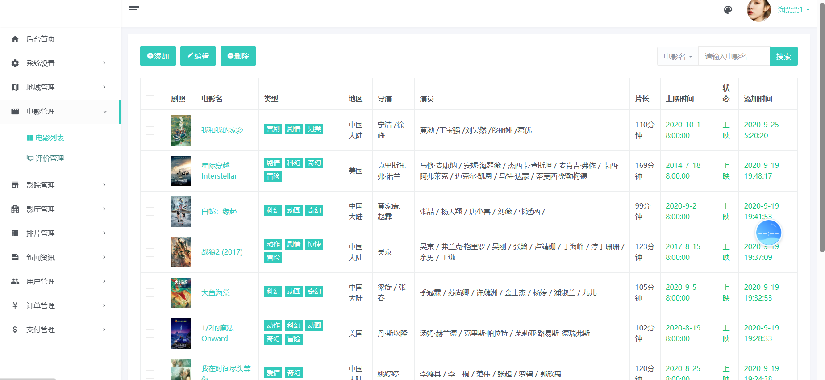
Task: Select the checkbox for 大鱼海棠 row
Action: pyautogui.click(x=150, y=293)
